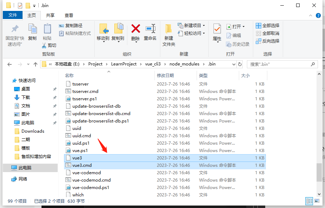The image size is (325, 208).
Task: Sort by the Name (名称) column
Action: (109, 75)
